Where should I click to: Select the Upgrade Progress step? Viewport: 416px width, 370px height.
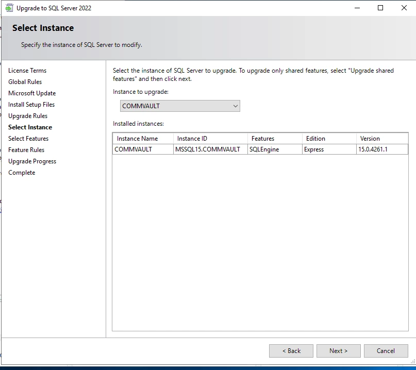point(32,161)
